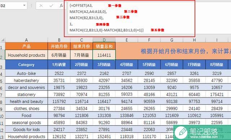Select the 6月销量 start month cell
This screenshot has height=140, width=231.
[59, 55]
